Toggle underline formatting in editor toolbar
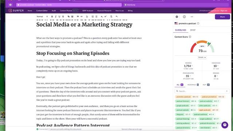This screenshot has height=131, width=233. 59,16
